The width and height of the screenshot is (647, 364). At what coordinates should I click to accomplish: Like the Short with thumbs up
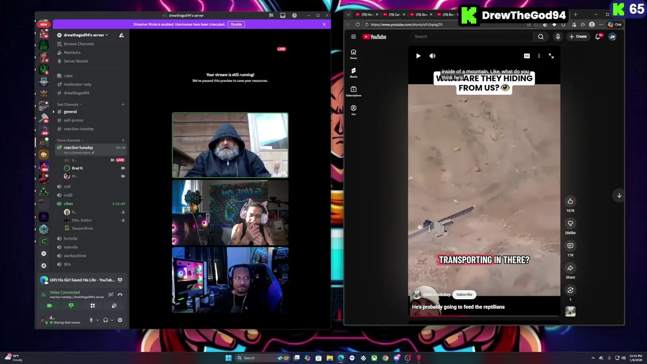[x=570, y=201]
